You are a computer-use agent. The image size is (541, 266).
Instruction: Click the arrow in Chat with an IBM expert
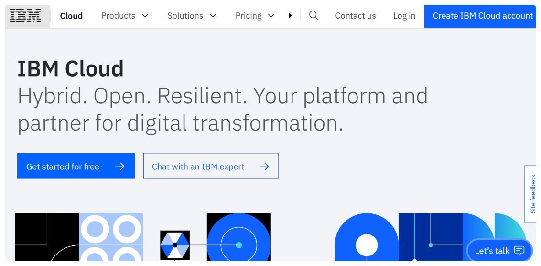click(x=264, y=166)
